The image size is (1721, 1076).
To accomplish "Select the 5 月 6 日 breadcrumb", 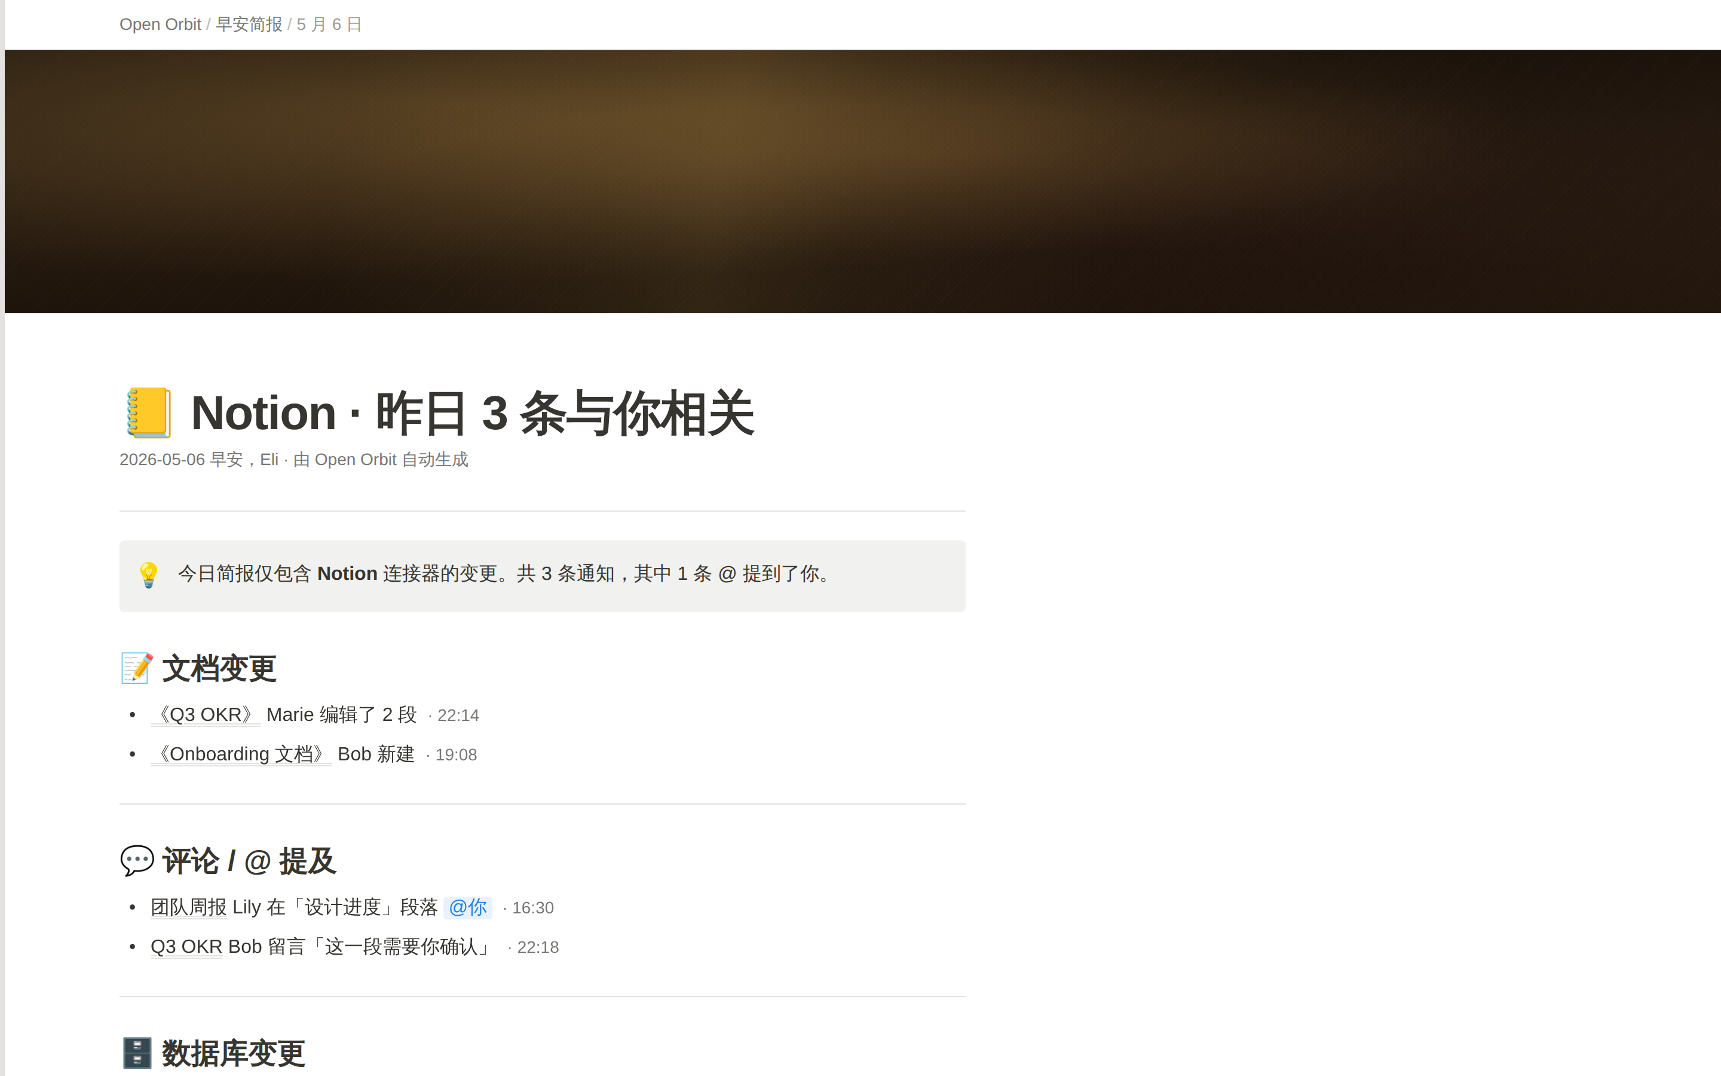I will 329,24.
